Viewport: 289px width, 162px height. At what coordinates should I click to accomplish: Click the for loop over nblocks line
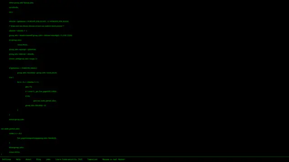point(28,82)
